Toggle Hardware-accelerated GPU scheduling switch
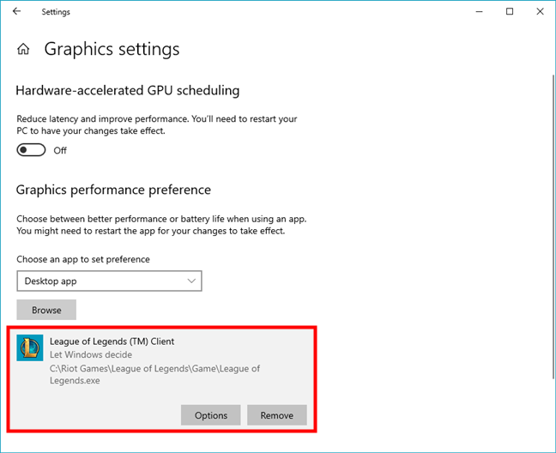The height and width of the screenshot is (453, 556). coord(31,150)
